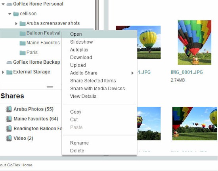The height and width of the screenshot is (171, 218).
Task: Click the Video share book icon
Action: 9,138
